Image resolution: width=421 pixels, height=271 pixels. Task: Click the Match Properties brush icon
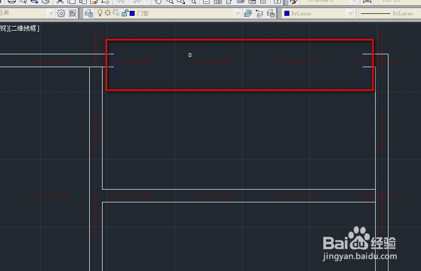(94, 1)
